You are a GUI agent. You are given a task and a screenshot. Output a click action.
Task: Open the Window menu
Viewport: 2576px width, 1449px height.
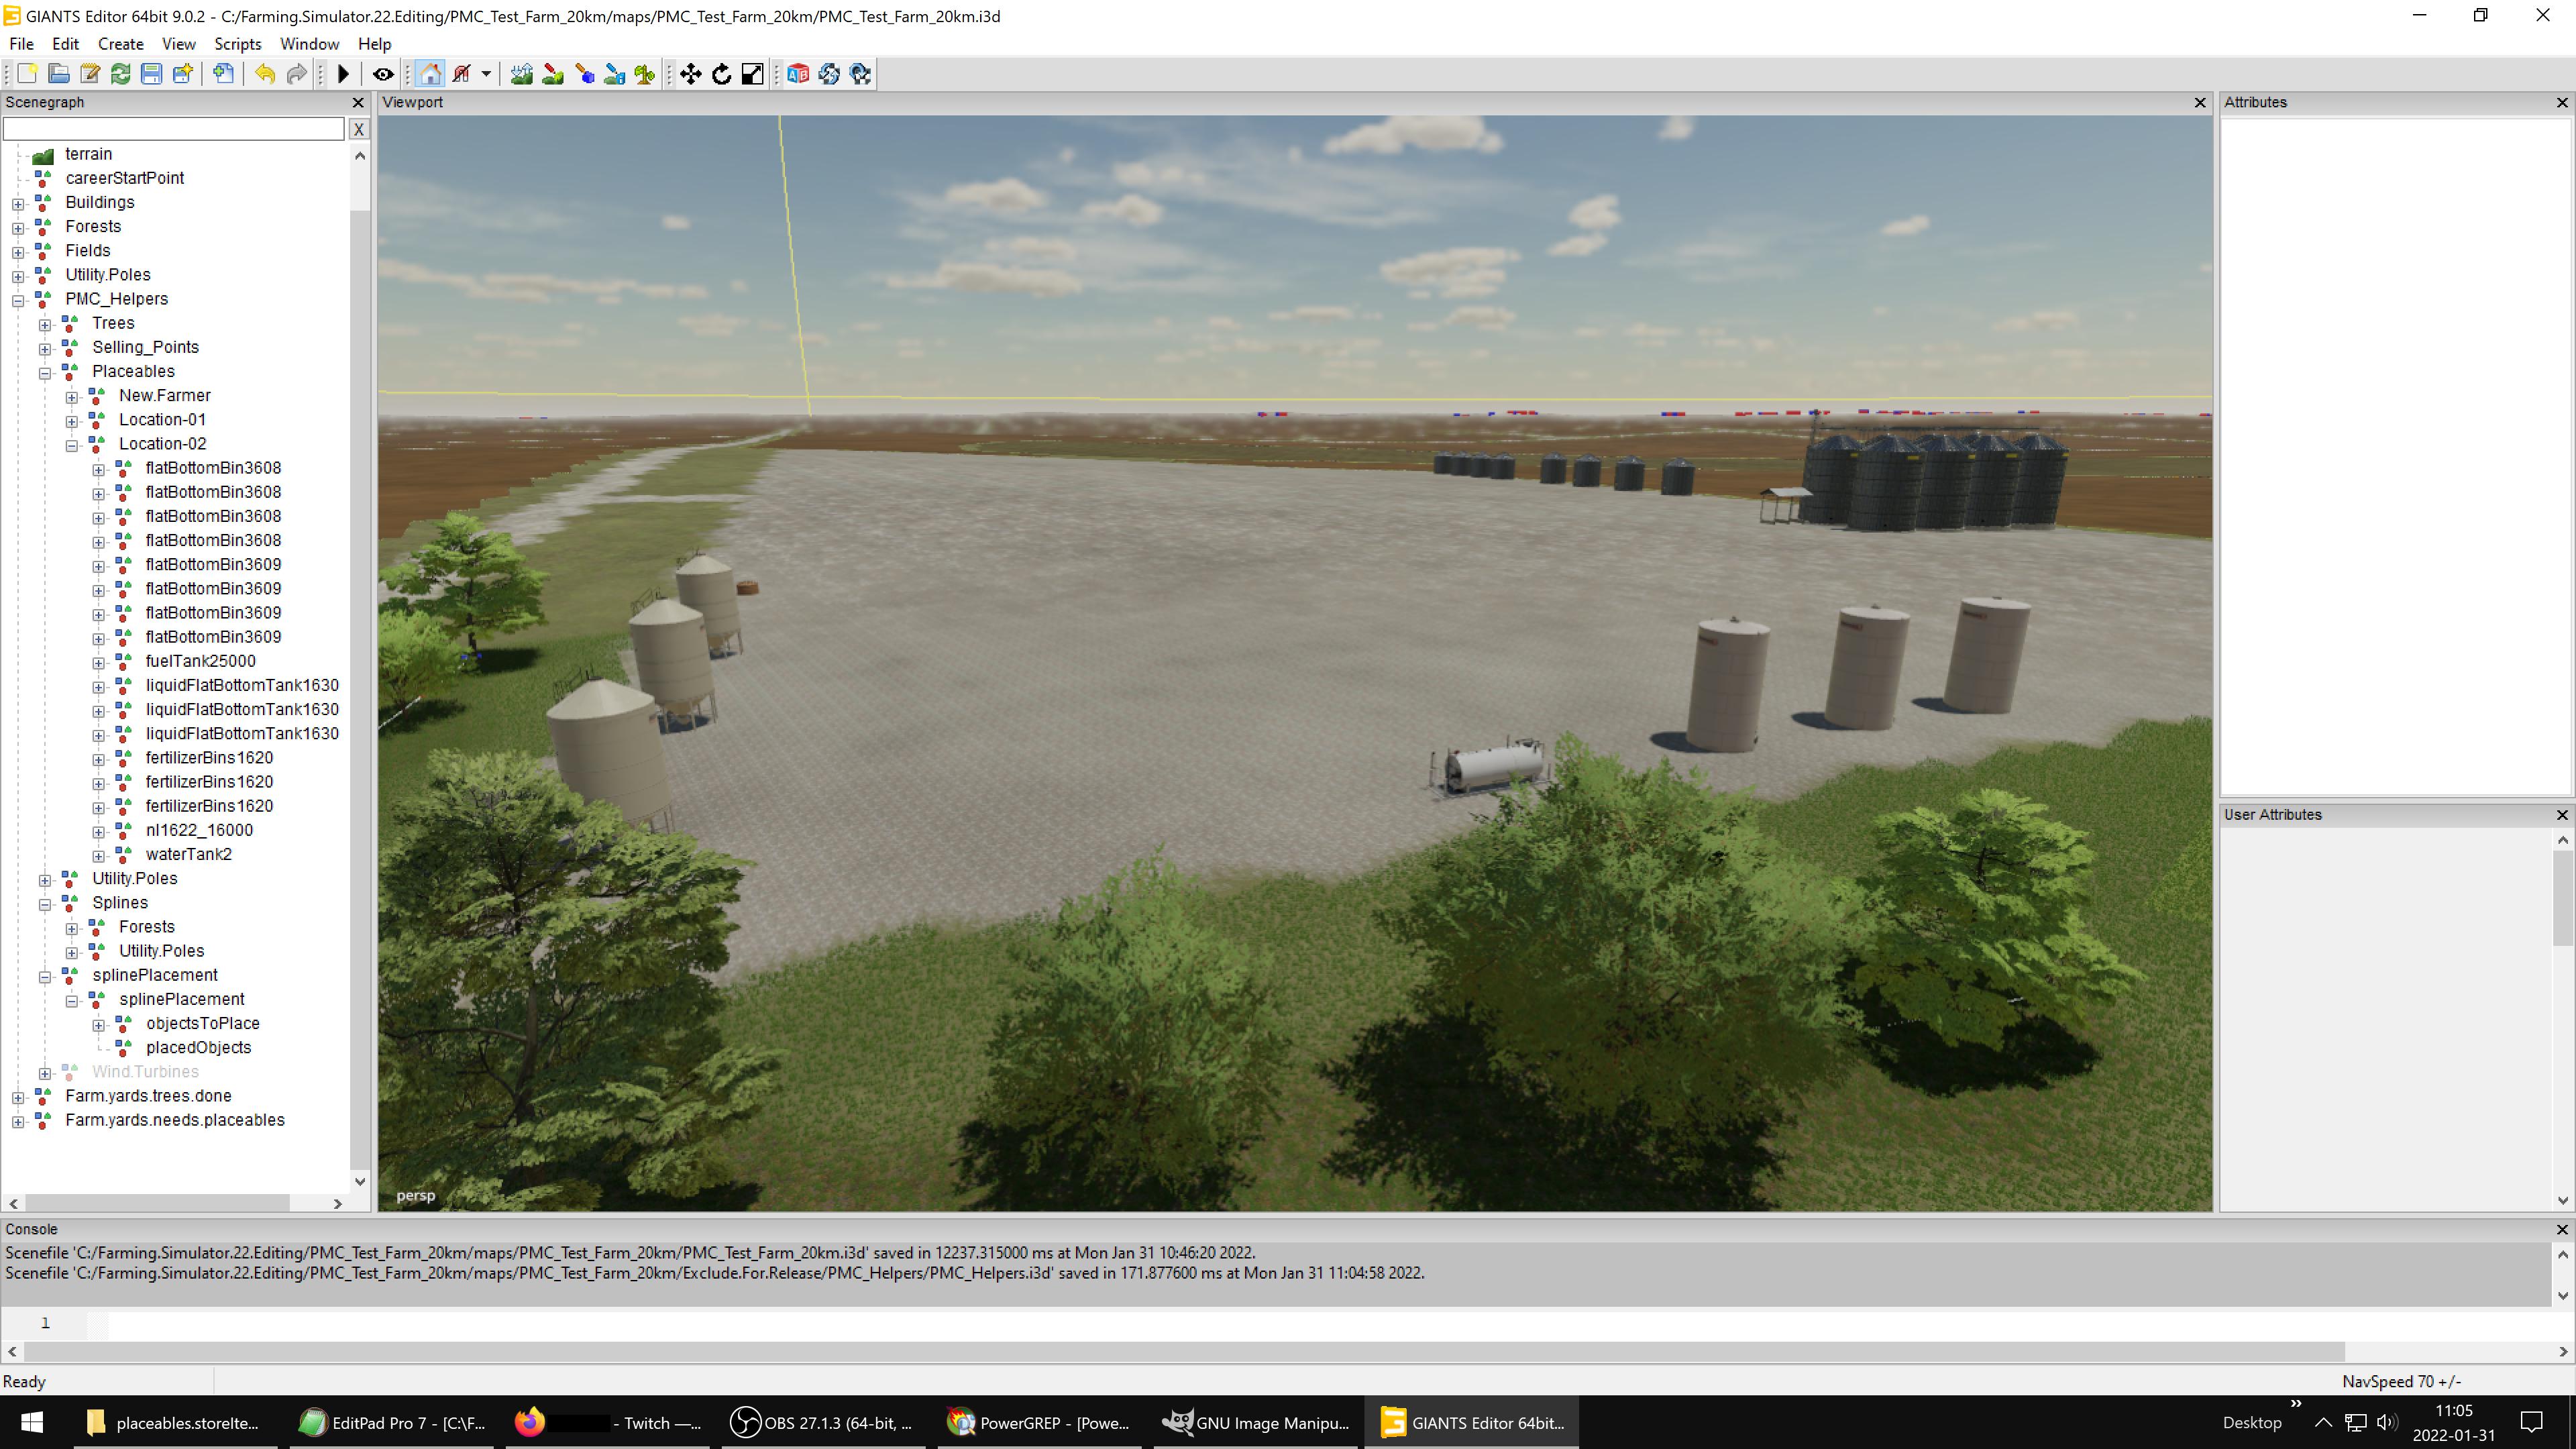coord(310,44)
